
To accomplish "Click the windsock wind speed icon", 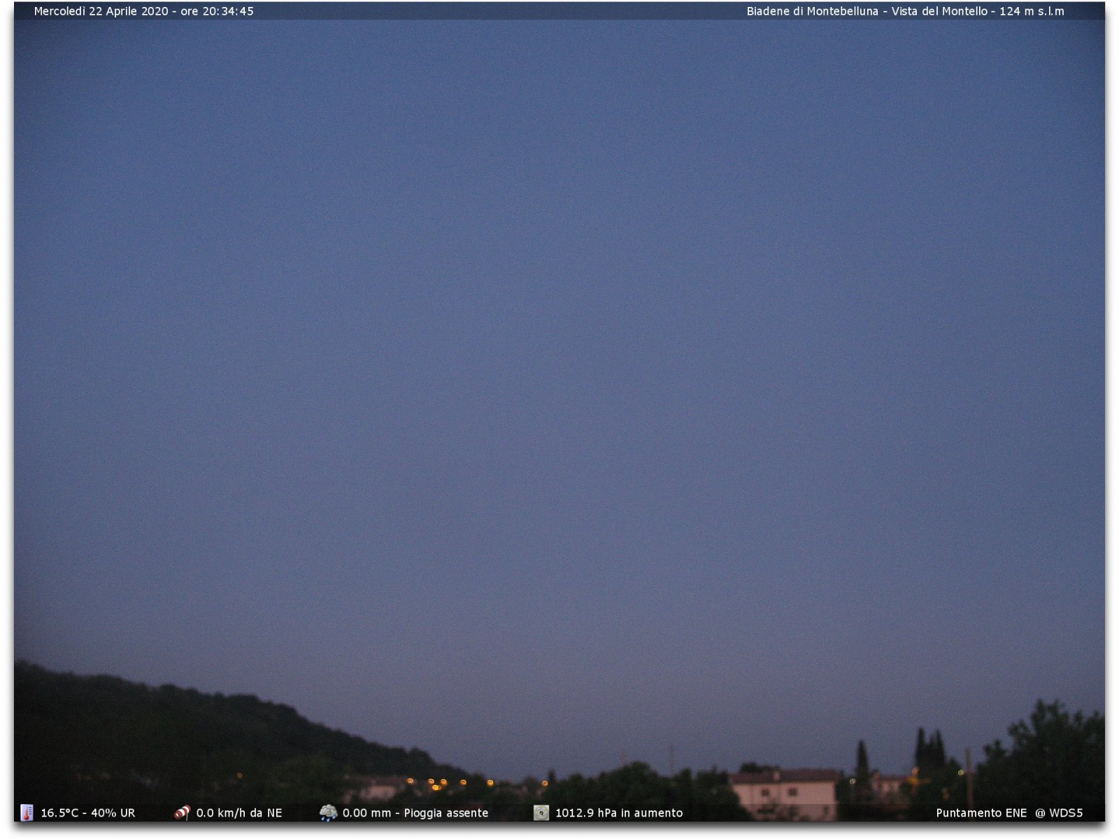I will click(x=183, y=812).
